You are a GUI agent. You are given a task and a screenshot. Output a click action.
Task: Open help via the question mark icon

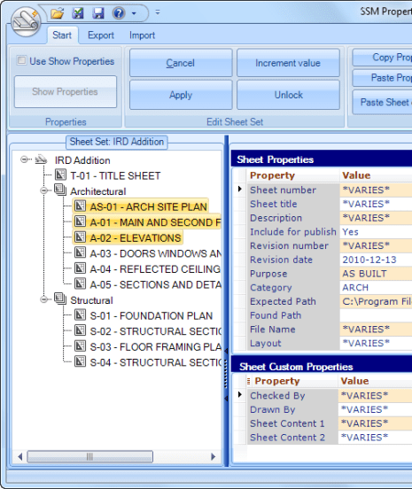click(119, 13)
